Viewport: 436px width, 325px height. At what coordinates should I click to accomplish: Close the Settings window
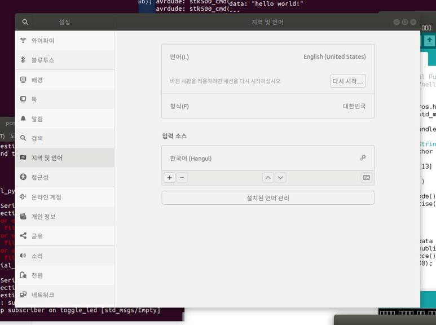click(413, 22)
